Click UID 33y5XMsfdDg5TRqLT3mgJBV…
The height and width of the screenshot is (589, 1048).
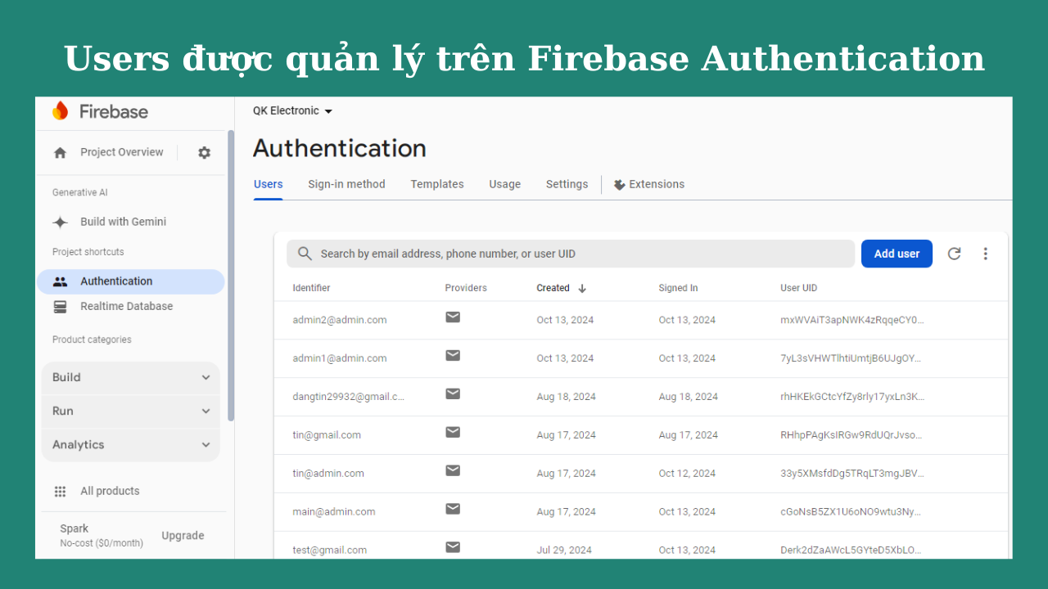point(851,474)
